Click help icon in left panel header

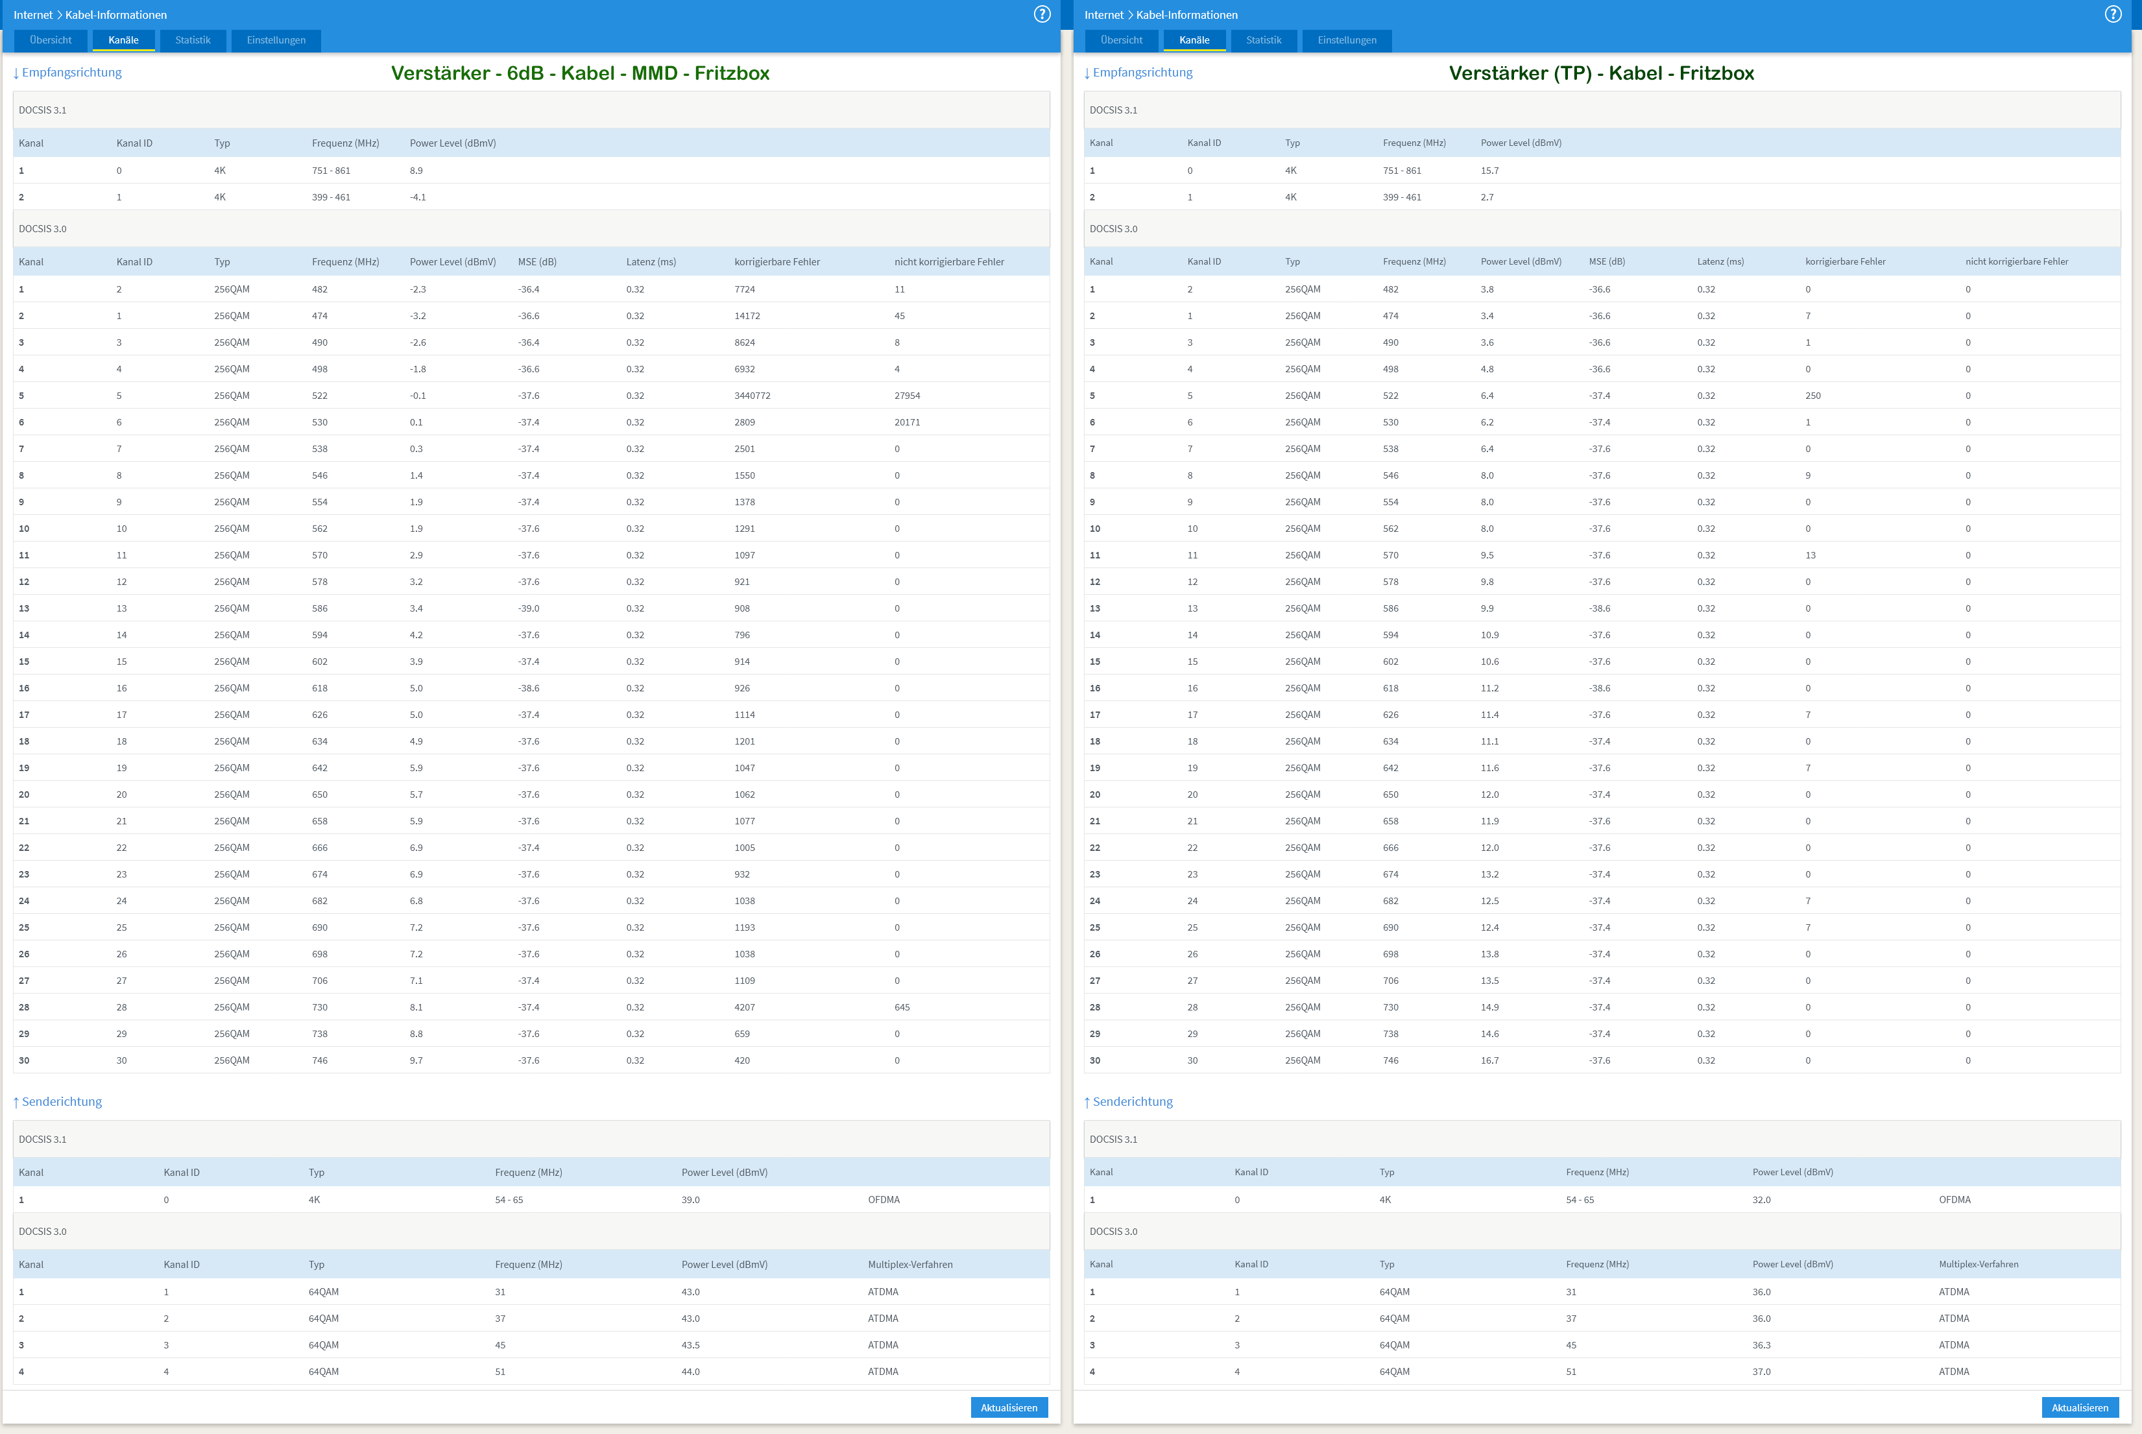(1042, 14)
